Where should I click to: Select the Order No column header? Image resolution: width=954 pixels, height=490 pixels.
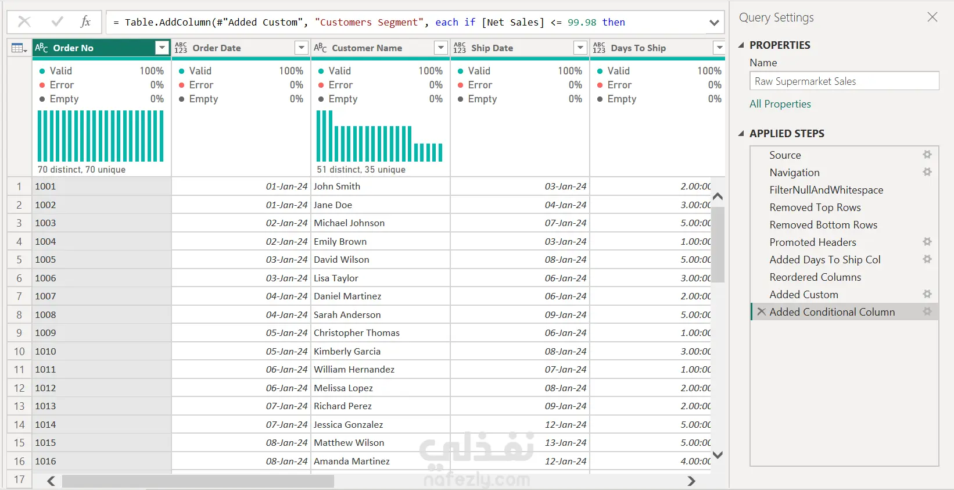(x=102, y=48)
